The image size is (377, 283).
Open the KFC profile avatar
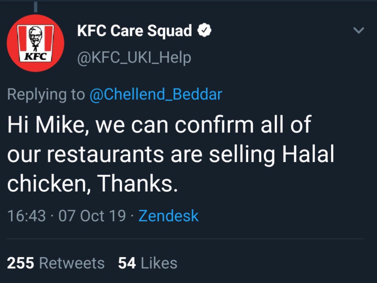coord(35,43)
